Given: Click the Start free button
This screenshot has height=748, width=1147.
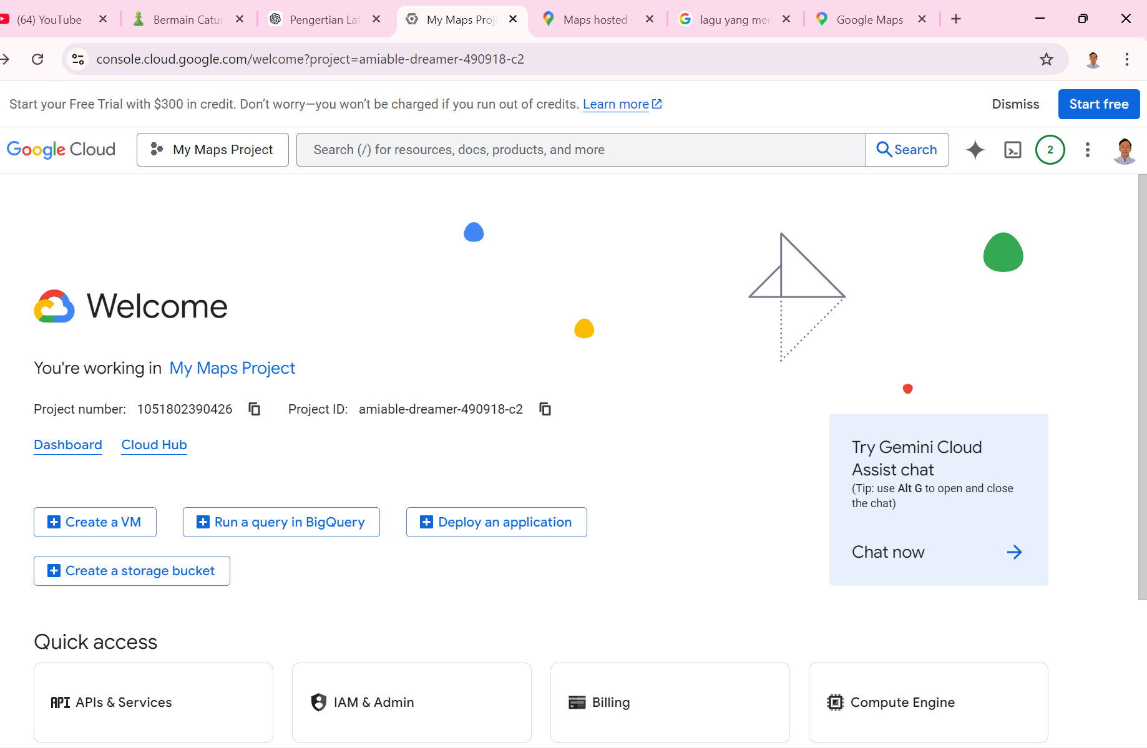Looking at the screenshot, I should [1099, 104].
